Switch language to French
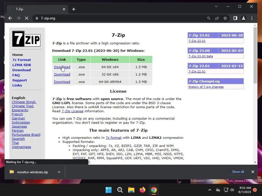 17,114
